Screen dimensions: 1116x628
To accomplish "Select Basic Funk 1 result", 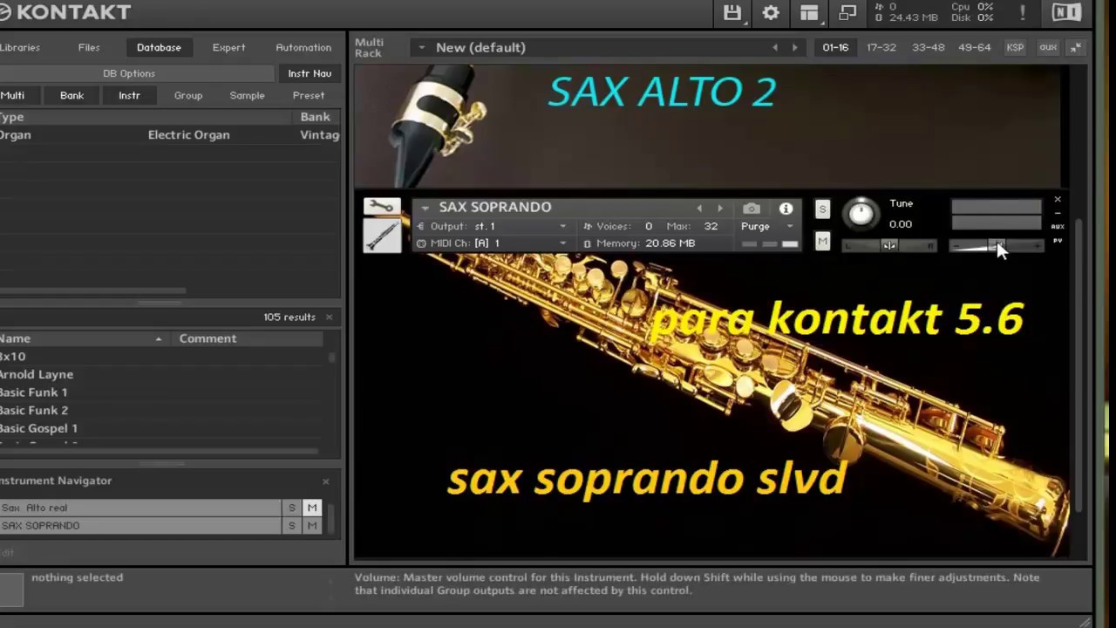I will (161, 392).
